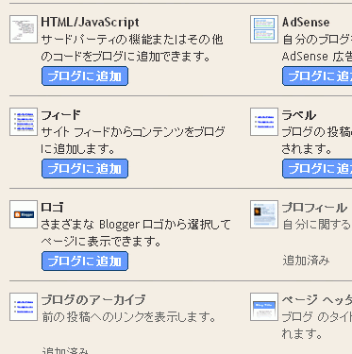Add ロゴ gadget with ブログに追加 button
The width and height of the screenshot is (352, 354).
85,261
